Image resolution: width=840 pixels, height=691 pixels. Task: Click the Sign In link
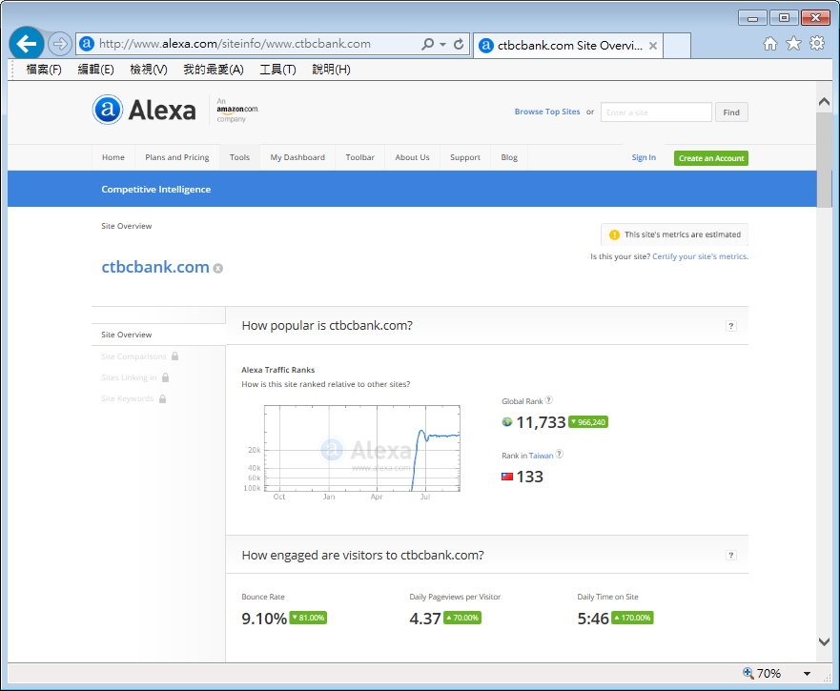644,157
